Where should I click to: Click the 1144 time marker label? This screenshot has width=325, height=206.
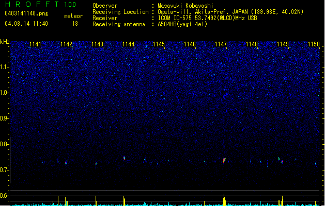128,44
